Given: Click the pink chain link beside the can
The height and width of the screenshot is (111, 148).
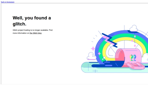Looking at the screenshot, I should (136, 66).
